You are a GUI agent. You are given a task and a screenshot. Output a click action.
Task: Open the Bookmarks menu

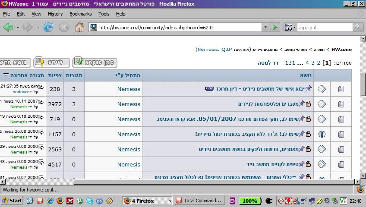[x=81, y=14]
